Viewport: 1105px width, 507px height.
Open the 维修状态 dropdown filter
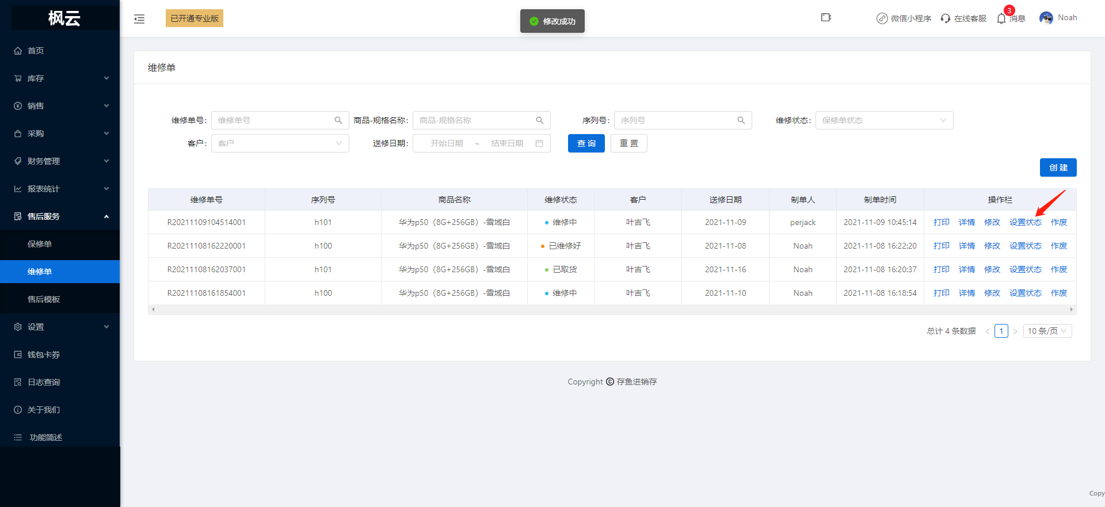point(884,120)
